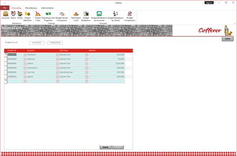This screenshot has height=156, width=237.
Task: Click the Cost Type column header
Action: (x=64, y=51)
